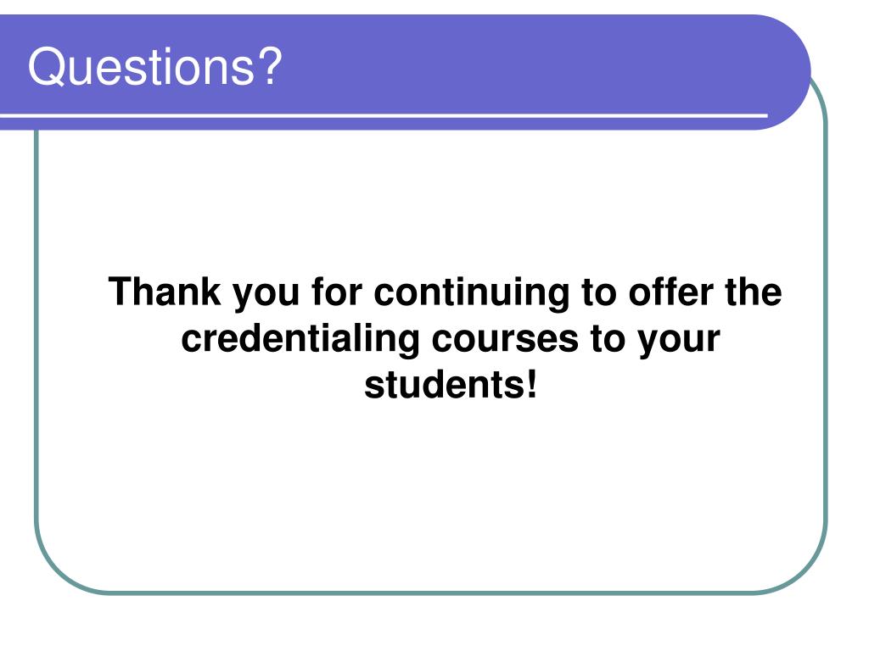Select the word 'credentialing'
Screen dimensions: 869x651
pyautogui.click(x=300, y=339)
